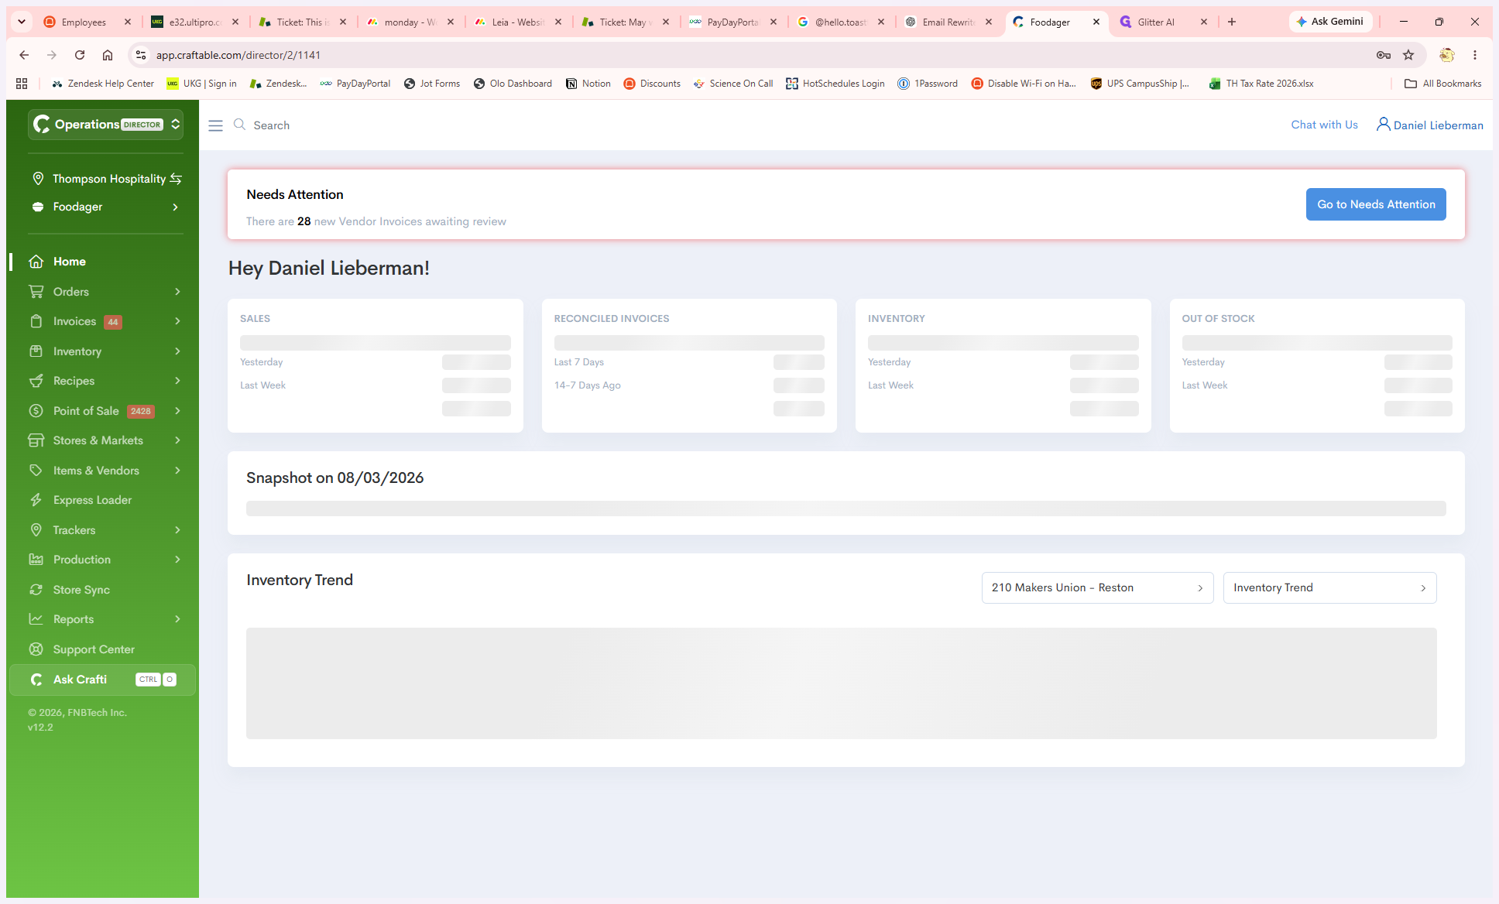Switch to the Employees browser tab
1499x904 pixels.
tap(87, 22)
